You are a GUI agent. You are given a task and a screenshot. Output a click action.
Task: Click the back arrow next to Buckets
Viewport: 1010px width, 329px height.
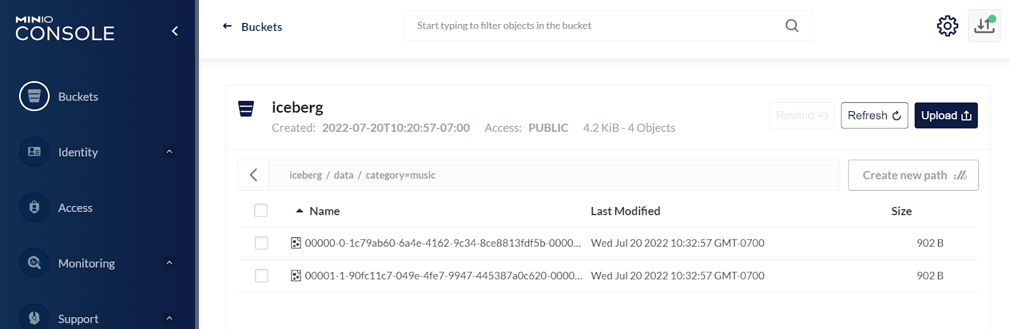[x=227, y=27]
